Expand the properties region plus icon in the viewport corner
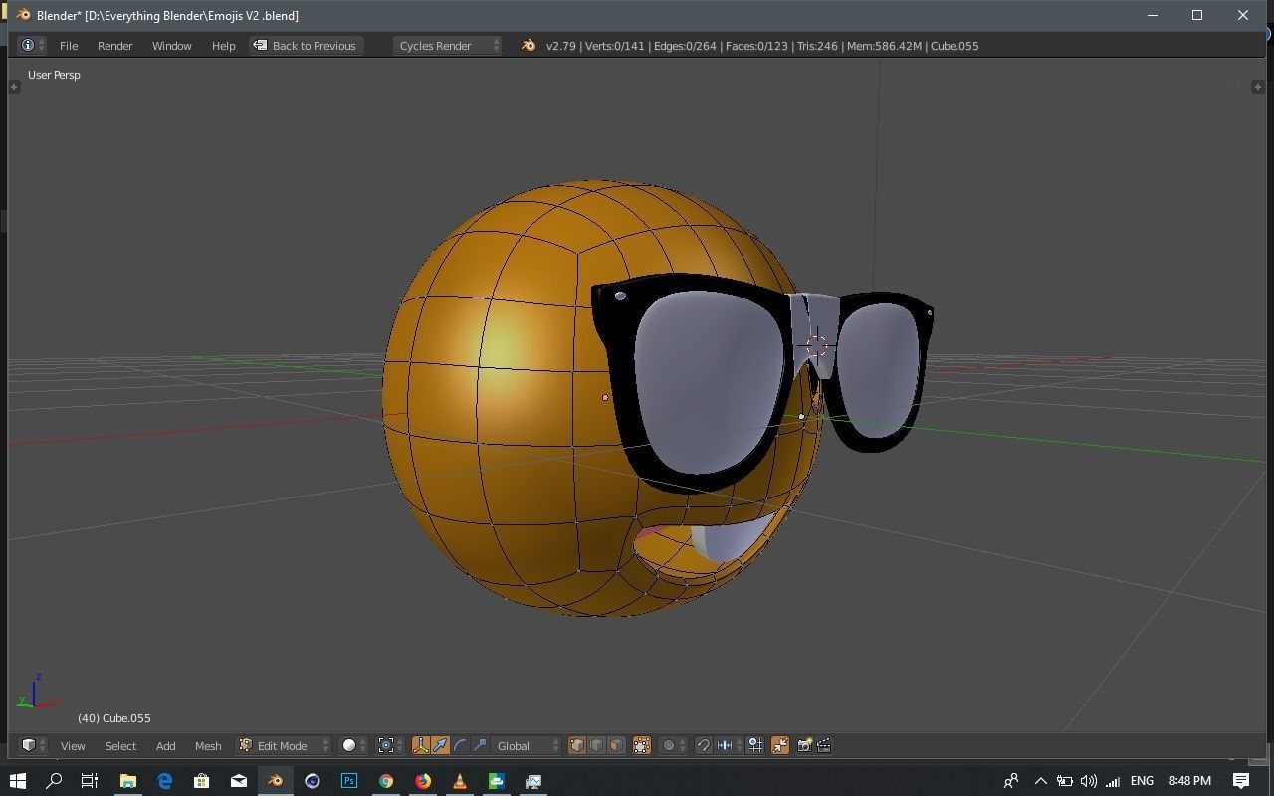The width and height of the screenshot is (1274, 796). [x=1258, y=87]
